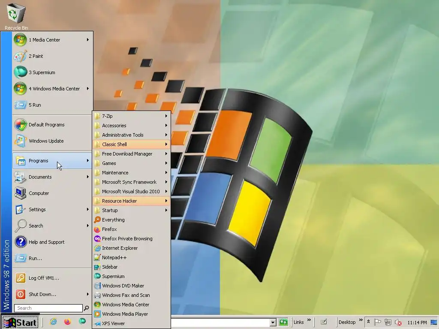
Task: Click the 11:14 PM clock
Action: pos(417,323)
